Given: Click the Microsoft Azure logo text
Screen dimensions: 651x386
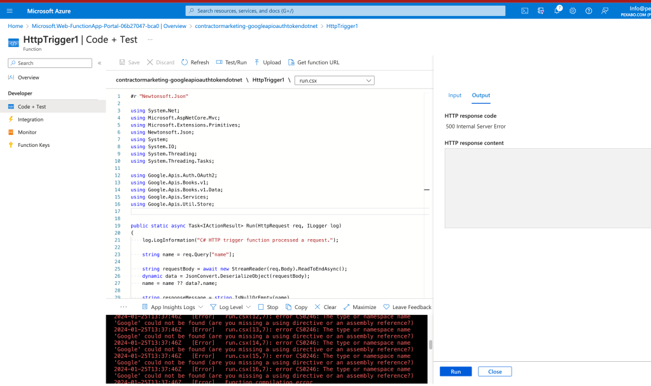Looking at the screenshot, I should 49,11.
